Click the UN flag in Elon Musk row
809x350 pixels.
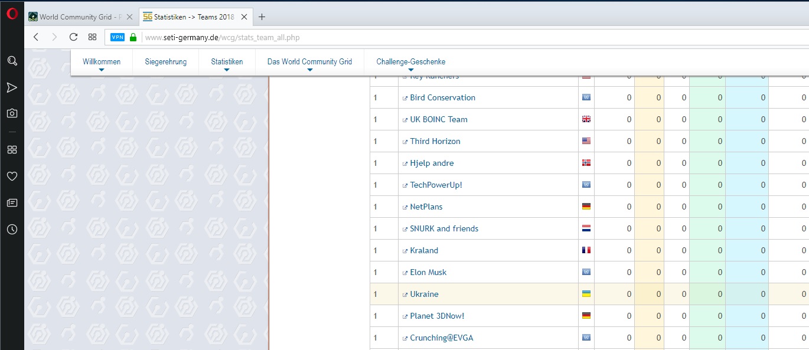pyautogui.click(x=586, y=272)
